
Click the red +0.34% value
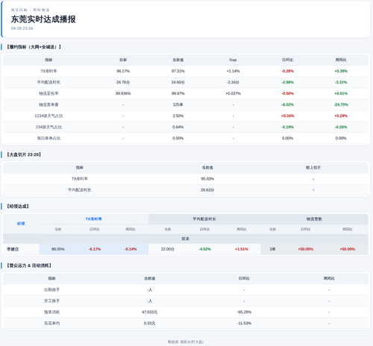point(287,116)
